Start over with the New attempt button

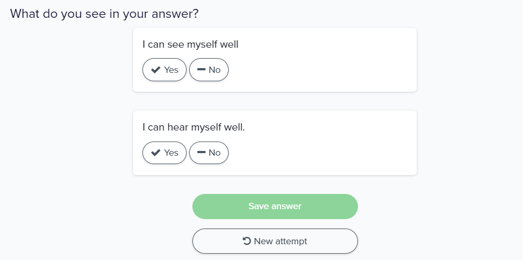tap(275, 241)
